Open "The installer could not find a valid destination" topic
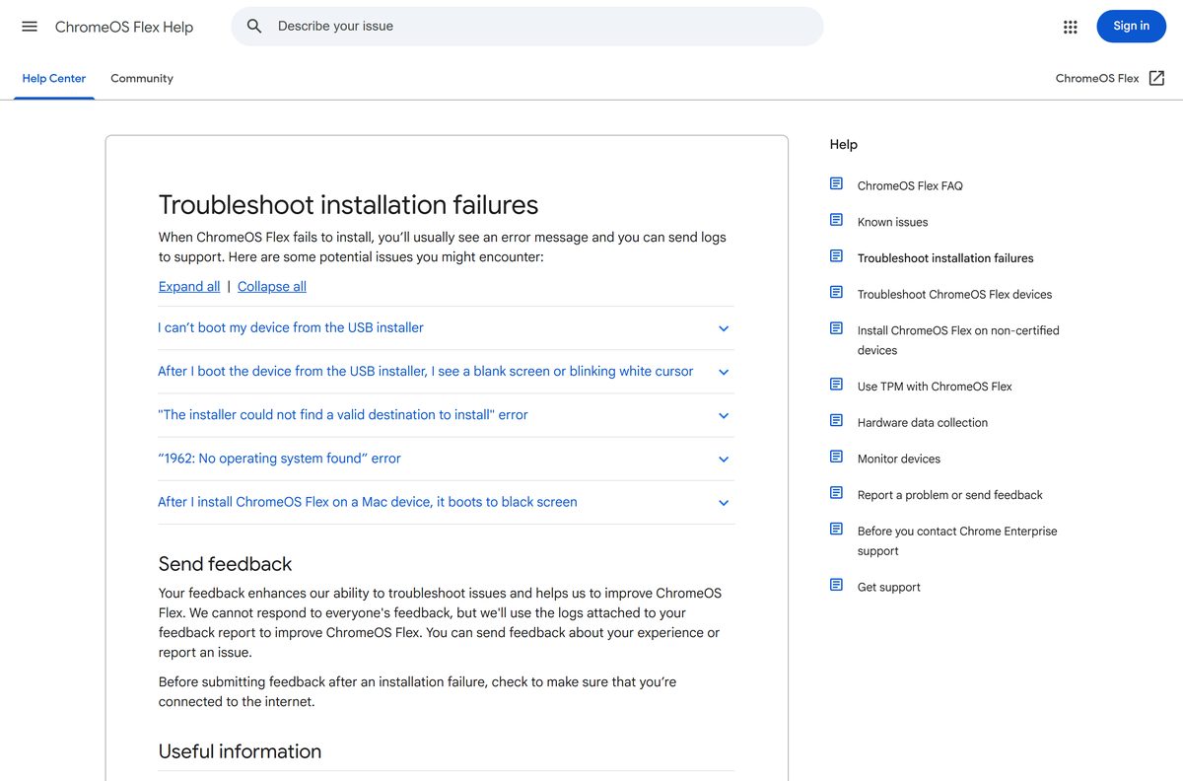Viewport: 1183px width, 781px height. [343, 414]
